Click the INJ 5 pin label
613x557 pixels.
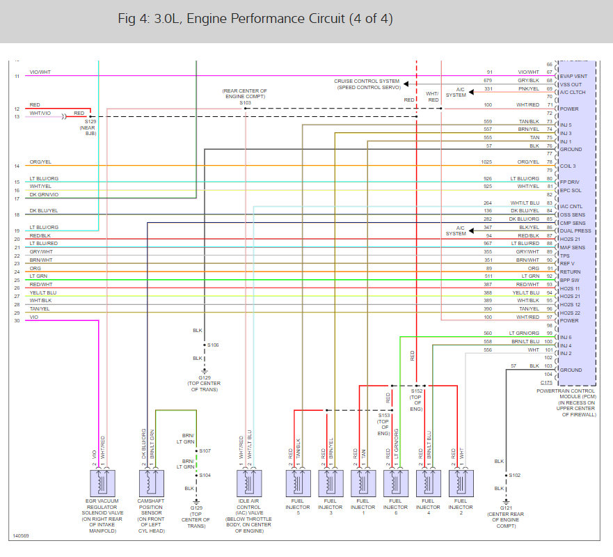[566, 125]
